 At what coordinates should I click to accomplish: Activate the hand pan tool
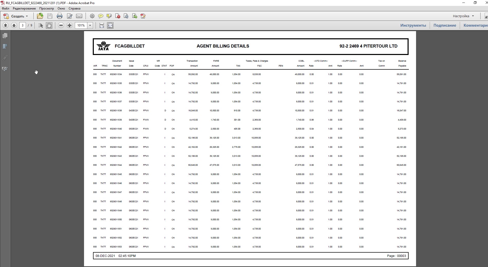click(49, 25)
